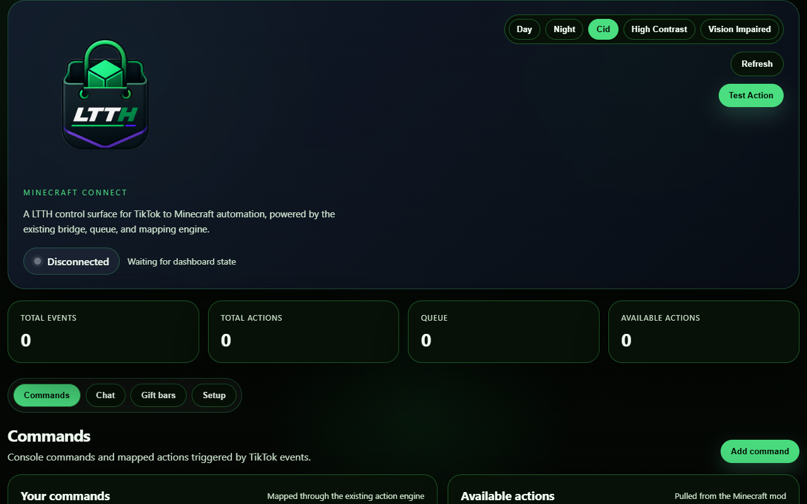807x504 pixels.
Task: Click the 'Your commands' panel heading
Action: (x=66, y=496)
